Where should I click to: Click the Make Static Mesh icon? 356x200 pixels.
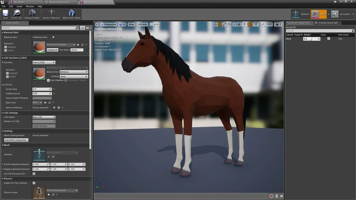pyautogui.click(x=71, y=14)
